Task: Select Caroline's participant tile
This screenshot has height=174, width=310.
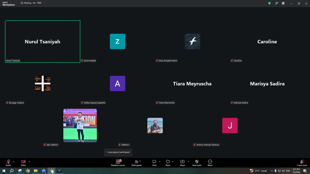Action: tap(267, 42)
